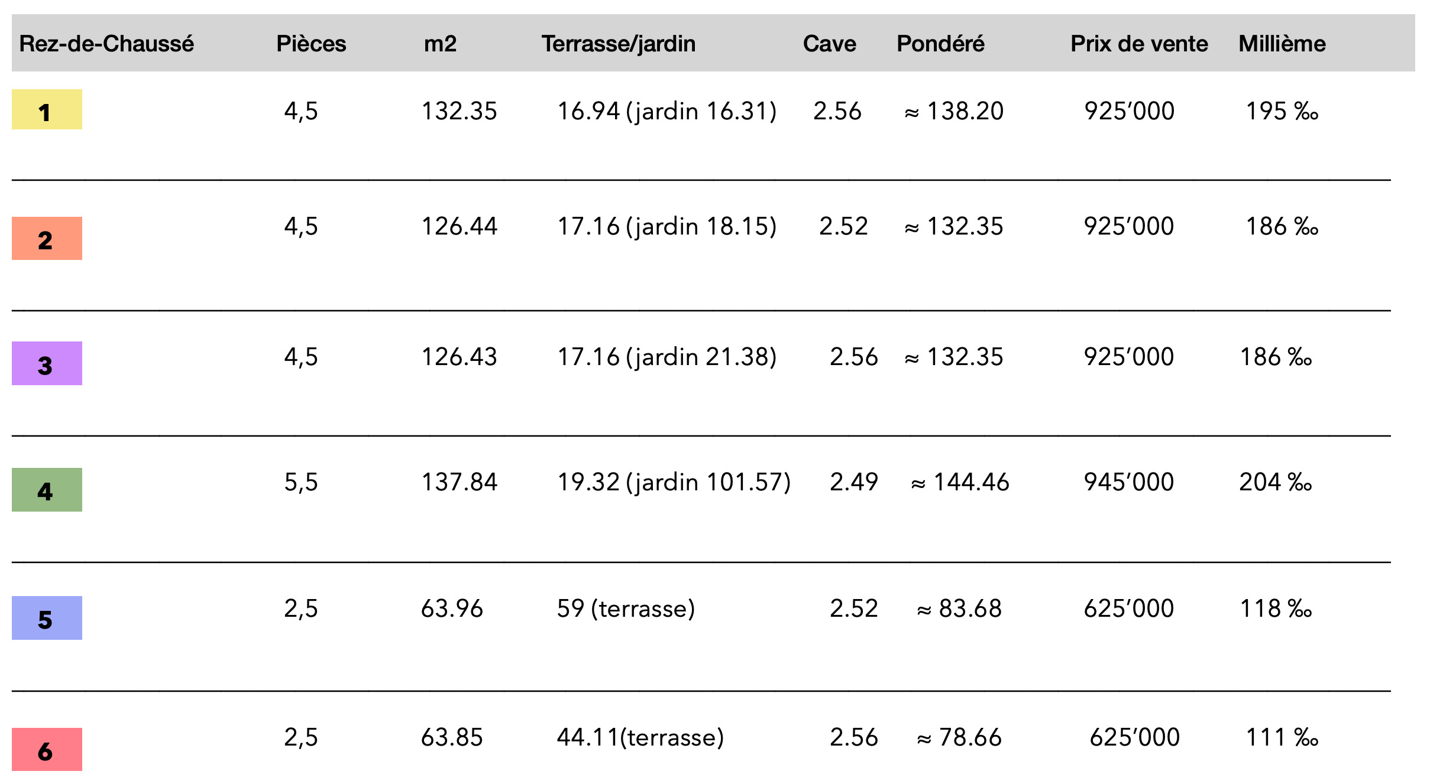Select the red swatch numbered 6
1430x781 pixels.
[x=47, y=750]
